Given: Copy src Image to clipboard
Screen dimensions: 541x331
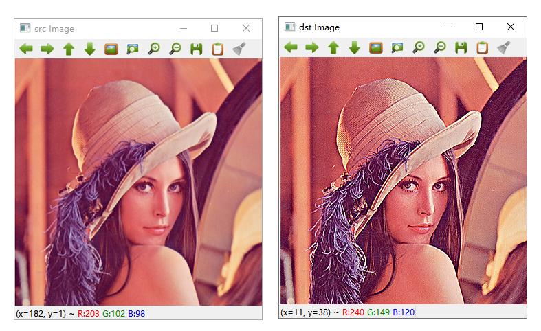Looking at the screenshot, I should [218, 49].
